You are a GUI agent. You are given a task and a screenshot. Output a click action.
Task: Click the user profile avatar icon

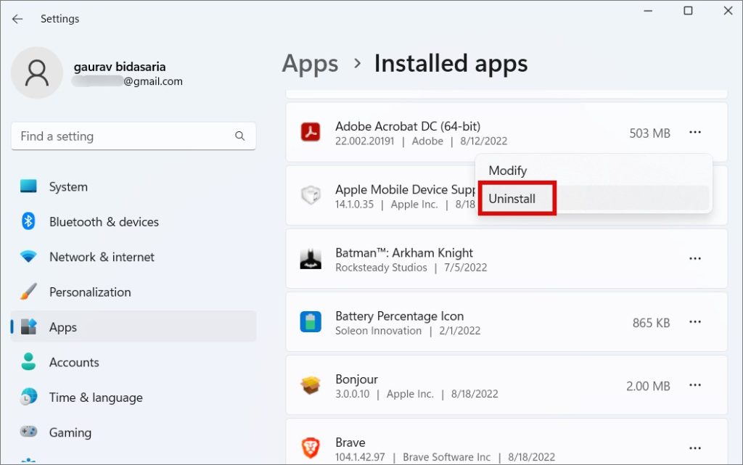[x=37, y=73]
